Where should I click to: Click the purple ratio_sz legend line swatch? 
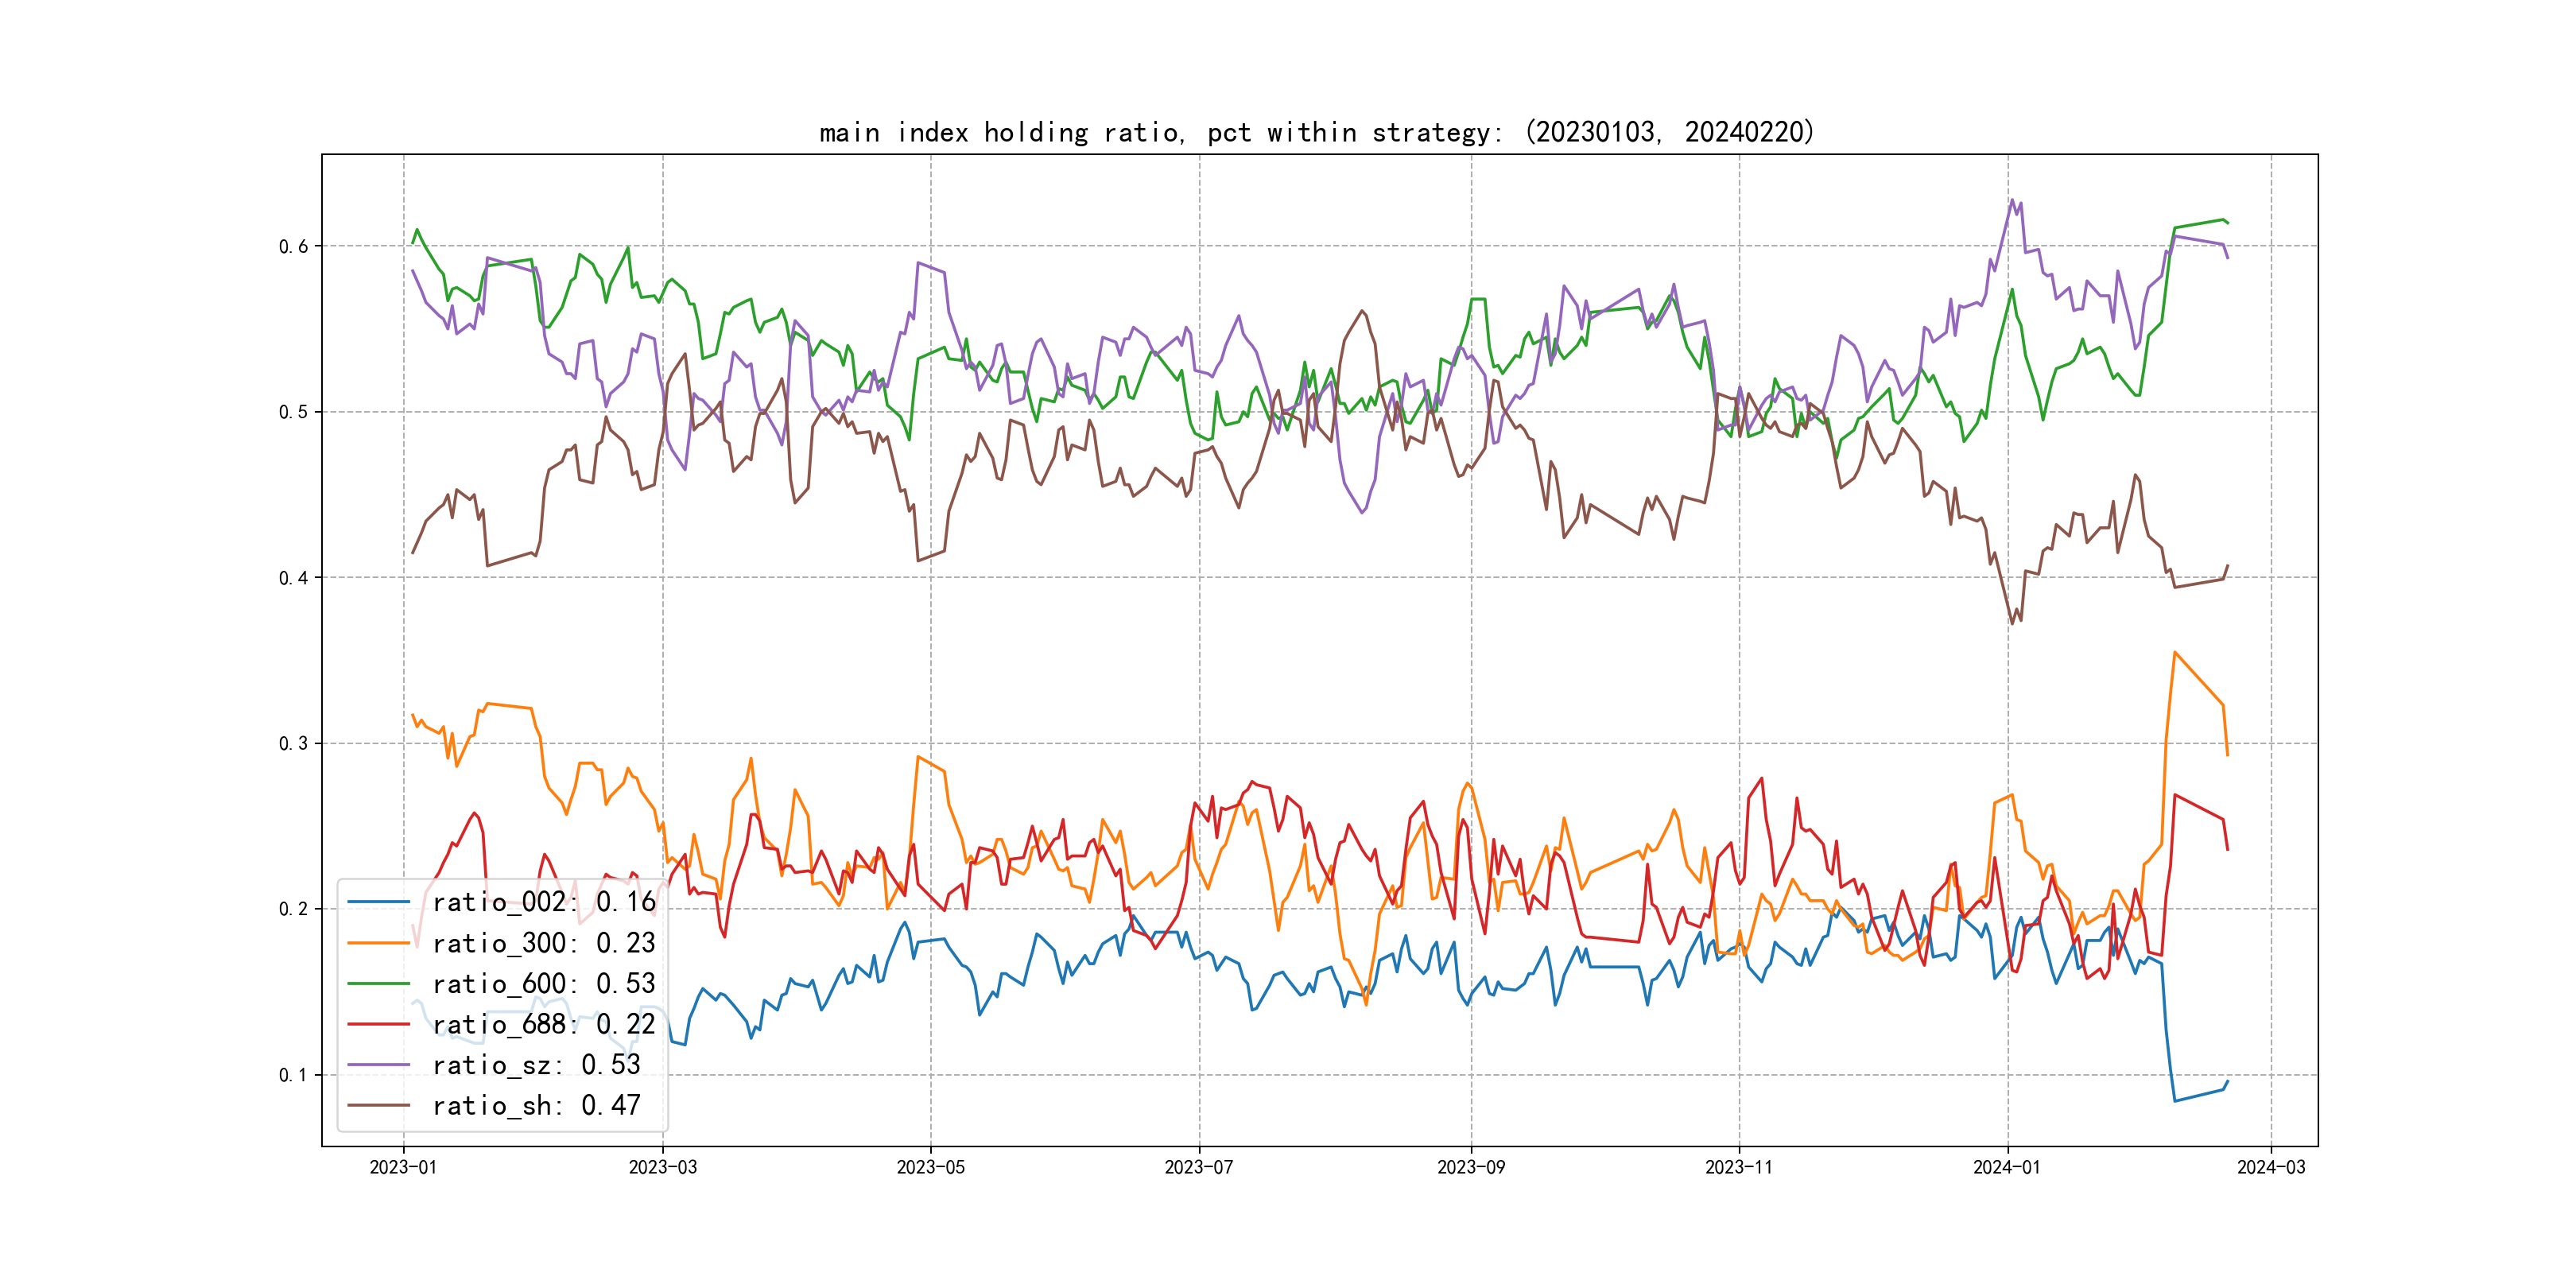(378, 1065)
